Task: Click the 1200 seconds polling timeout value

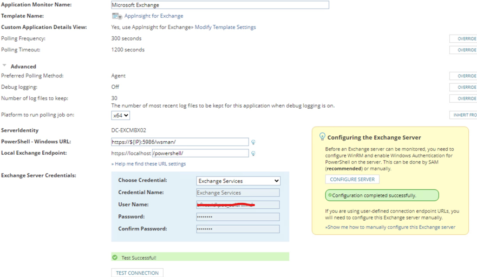Action: click(128, 50)
